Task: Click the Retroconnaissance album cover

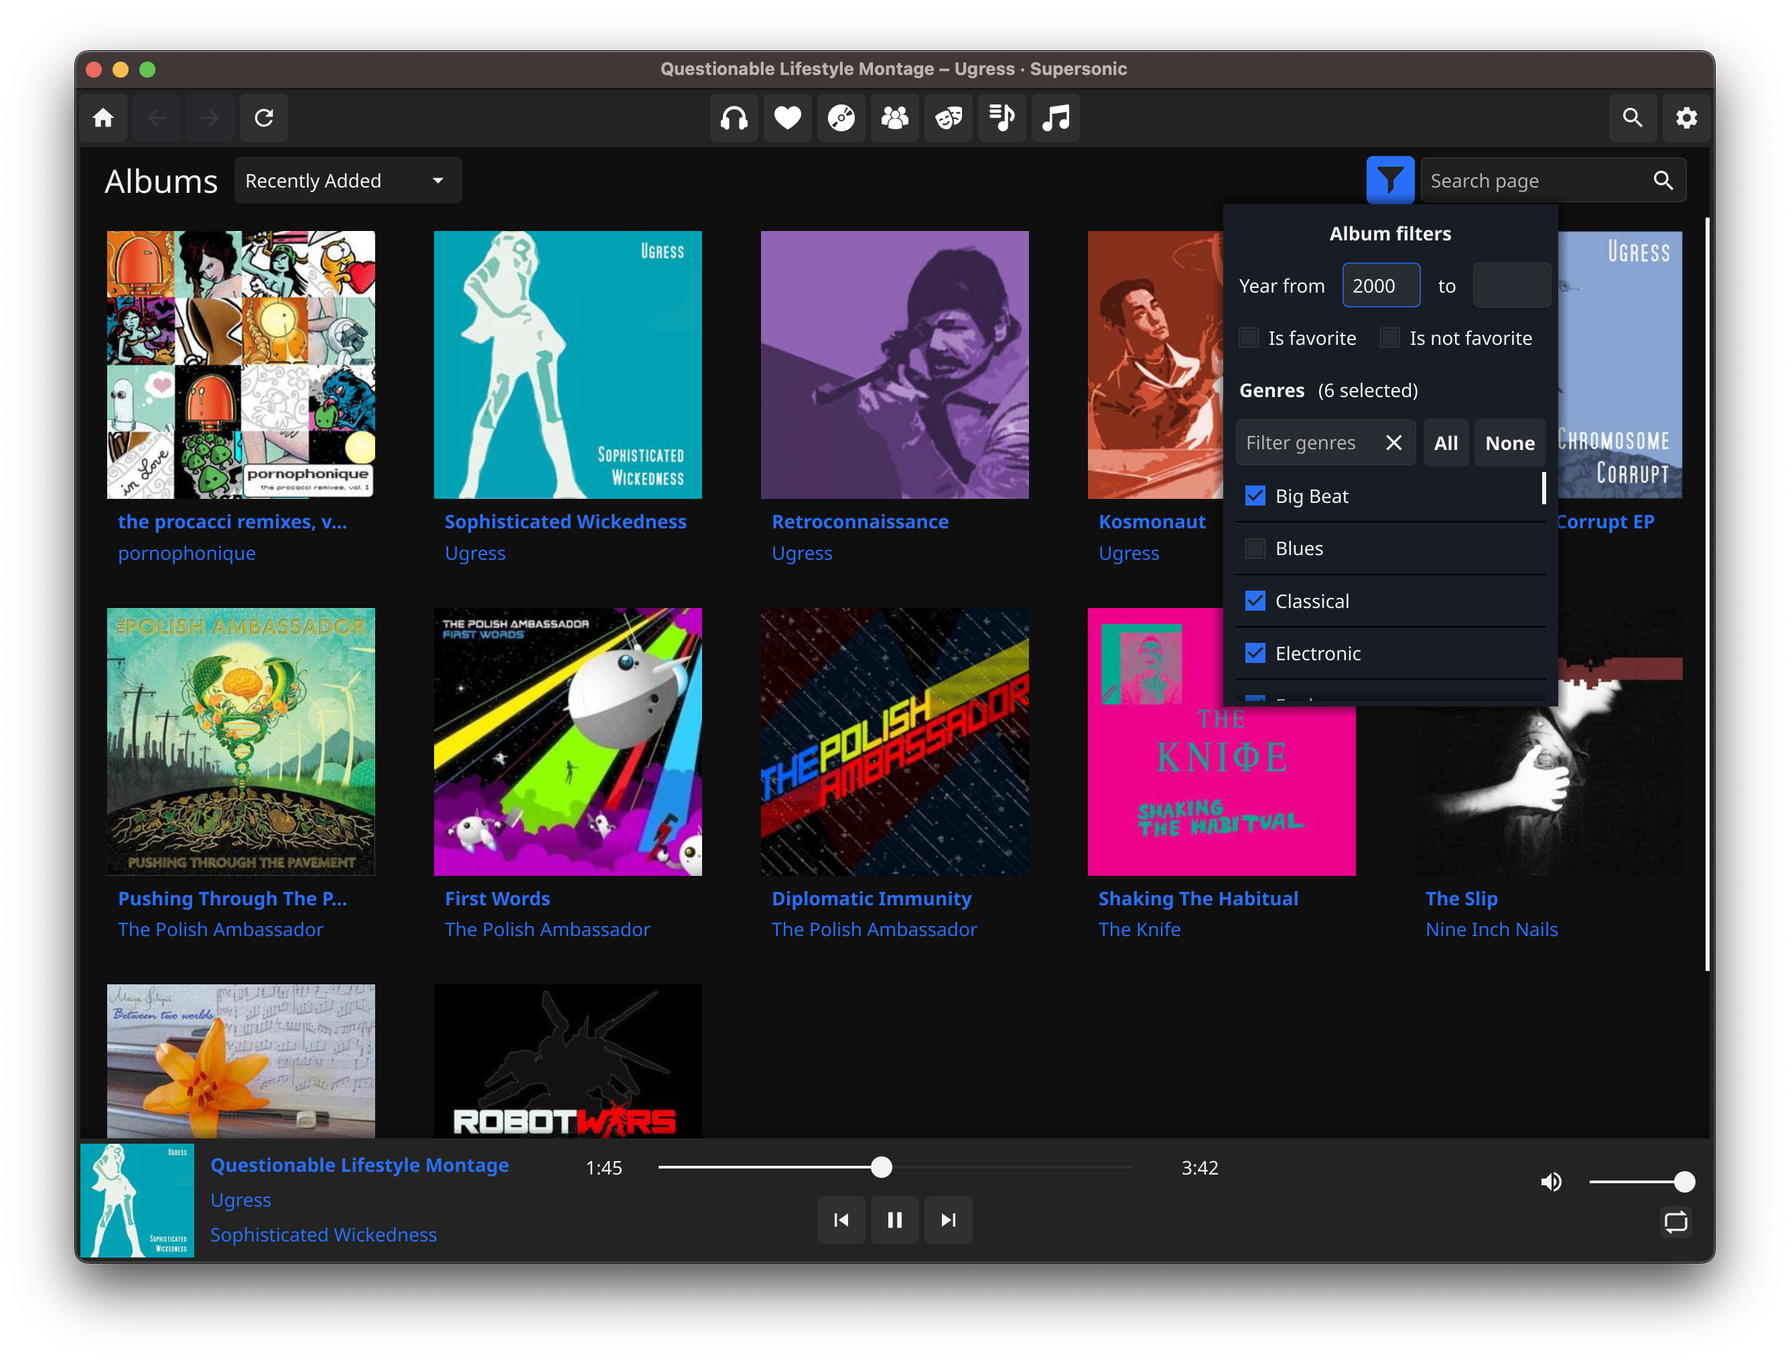Action: pos(894,365)
